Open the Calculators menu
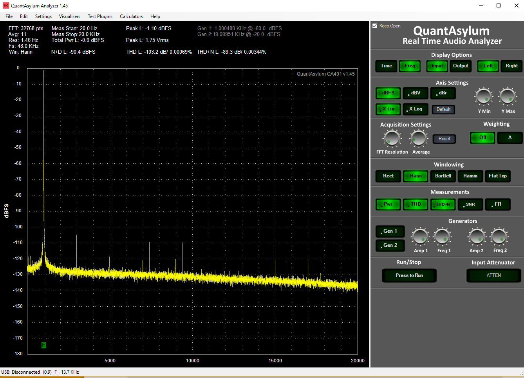This screenshot has width=524, height=378. (x=131, y=16)
